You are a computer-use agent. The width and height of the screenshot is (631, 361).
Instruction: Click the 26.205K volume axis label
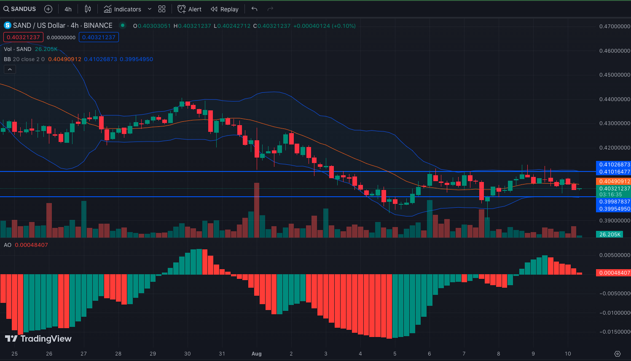pyautogui.click(x=610, y=234)
